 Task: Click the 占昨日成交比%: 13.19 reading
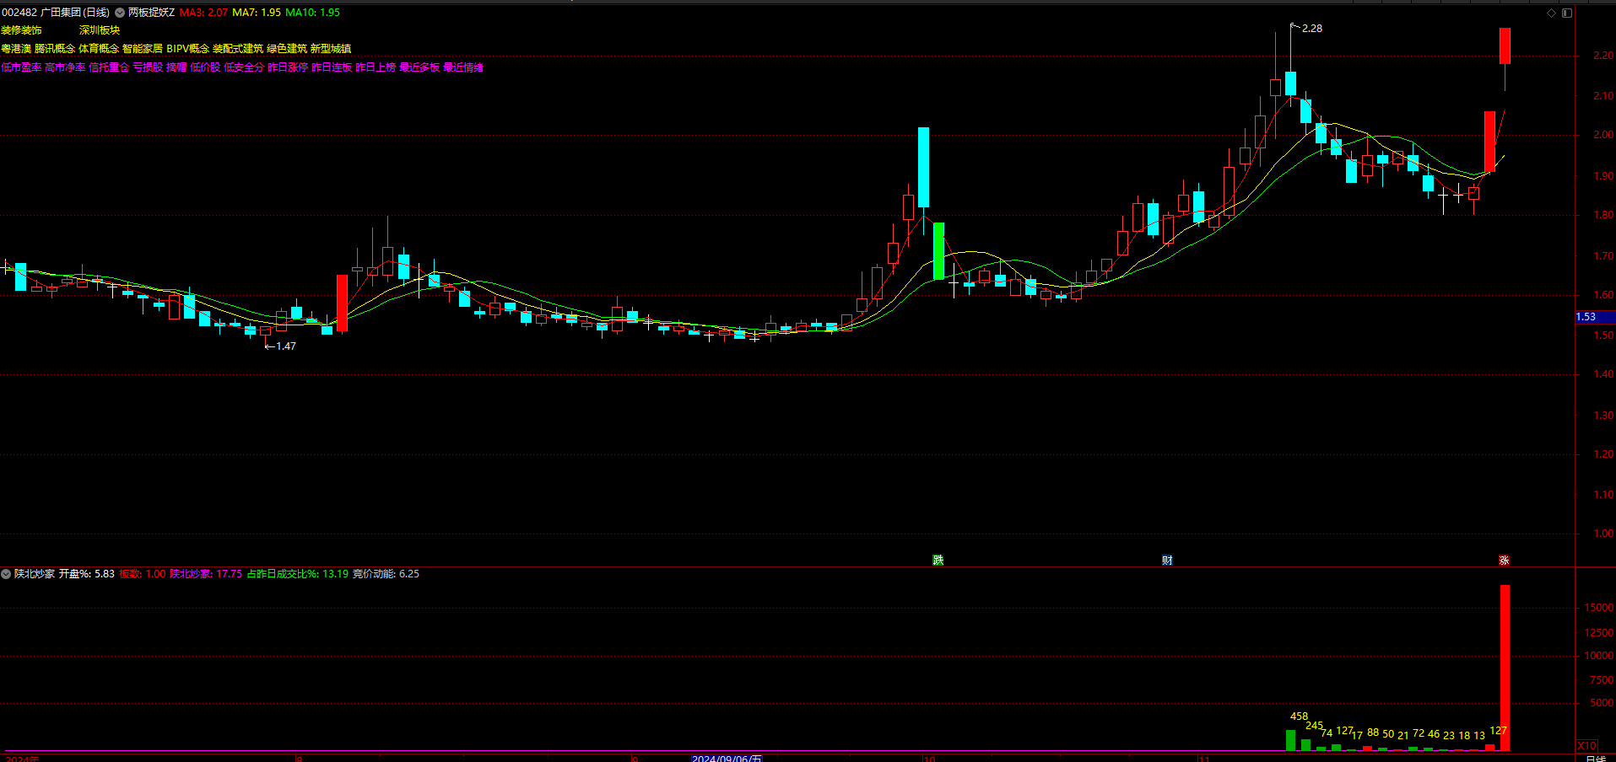point(298,574)
